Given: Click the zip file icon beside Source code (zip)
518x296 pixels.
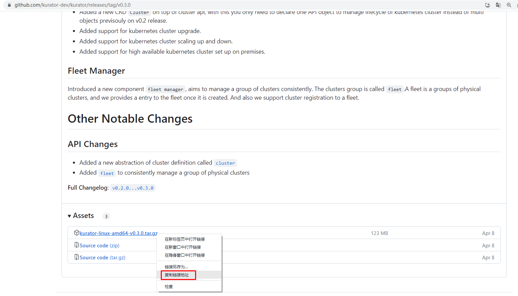Looking at the screenshot, I should (x=77, y=245).
